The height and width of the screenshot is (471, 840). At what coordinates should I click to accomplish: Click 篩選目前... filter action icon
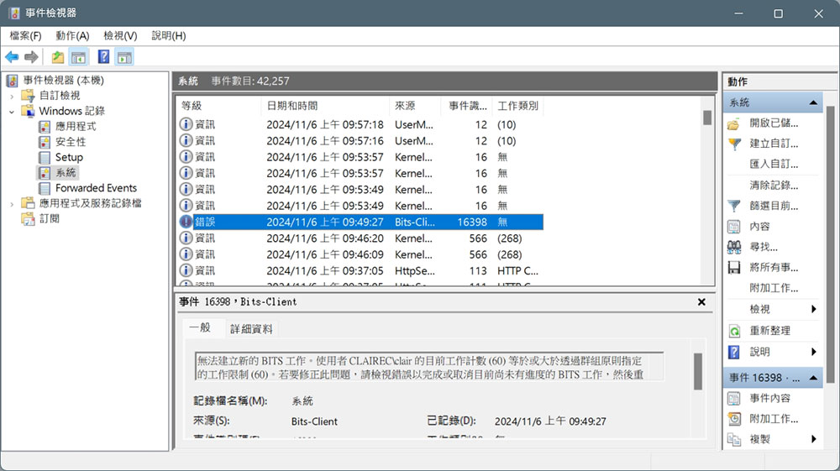point(734,206)
